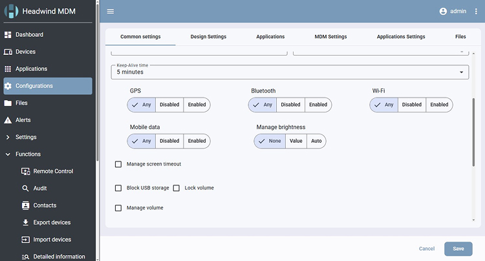Set Bluetooth to Enabled
This screenshot has height=261, width=485.
coord(318,105)
